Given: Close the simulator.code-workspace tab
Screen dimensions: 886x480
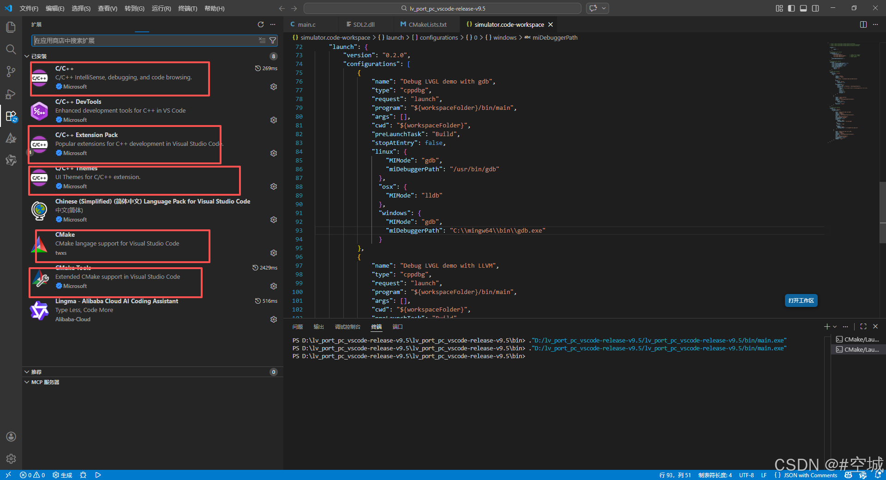Looking at the screenshot, I should pos(551,24).
